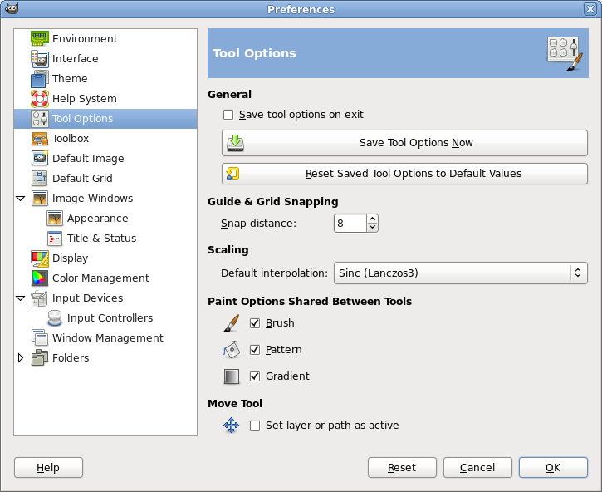Click the paintbrush icon beside Brush
The height and width of the screenshot is (492, 602).
tap(231, 323)
